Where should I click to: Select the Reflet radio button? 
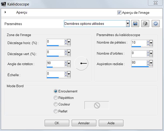click(55, 111)
